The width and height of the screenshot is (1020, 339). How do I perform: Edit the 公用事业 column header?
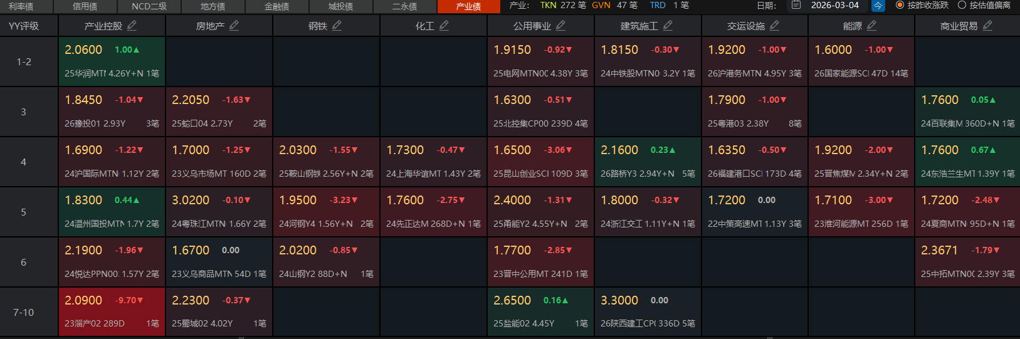pyautogui.click(x=560, y=26)
